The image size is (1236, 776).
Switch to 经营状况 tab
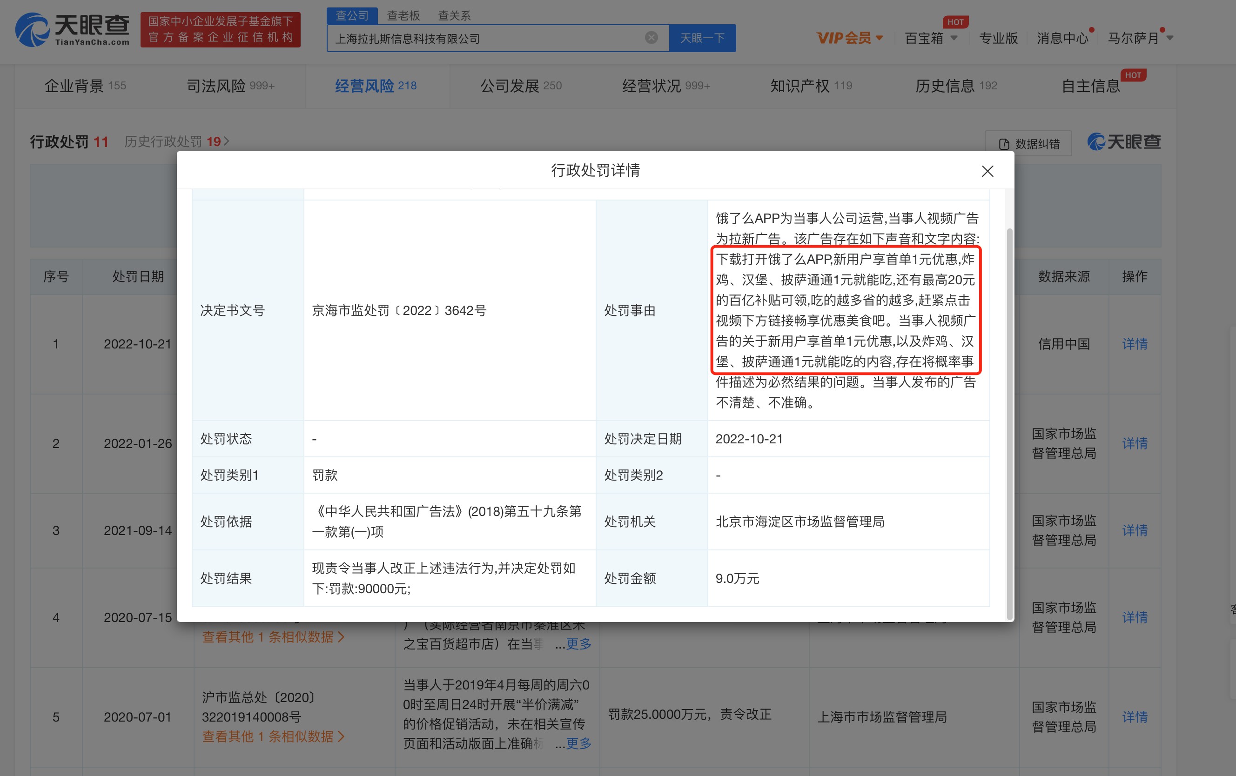coord(666,86)
